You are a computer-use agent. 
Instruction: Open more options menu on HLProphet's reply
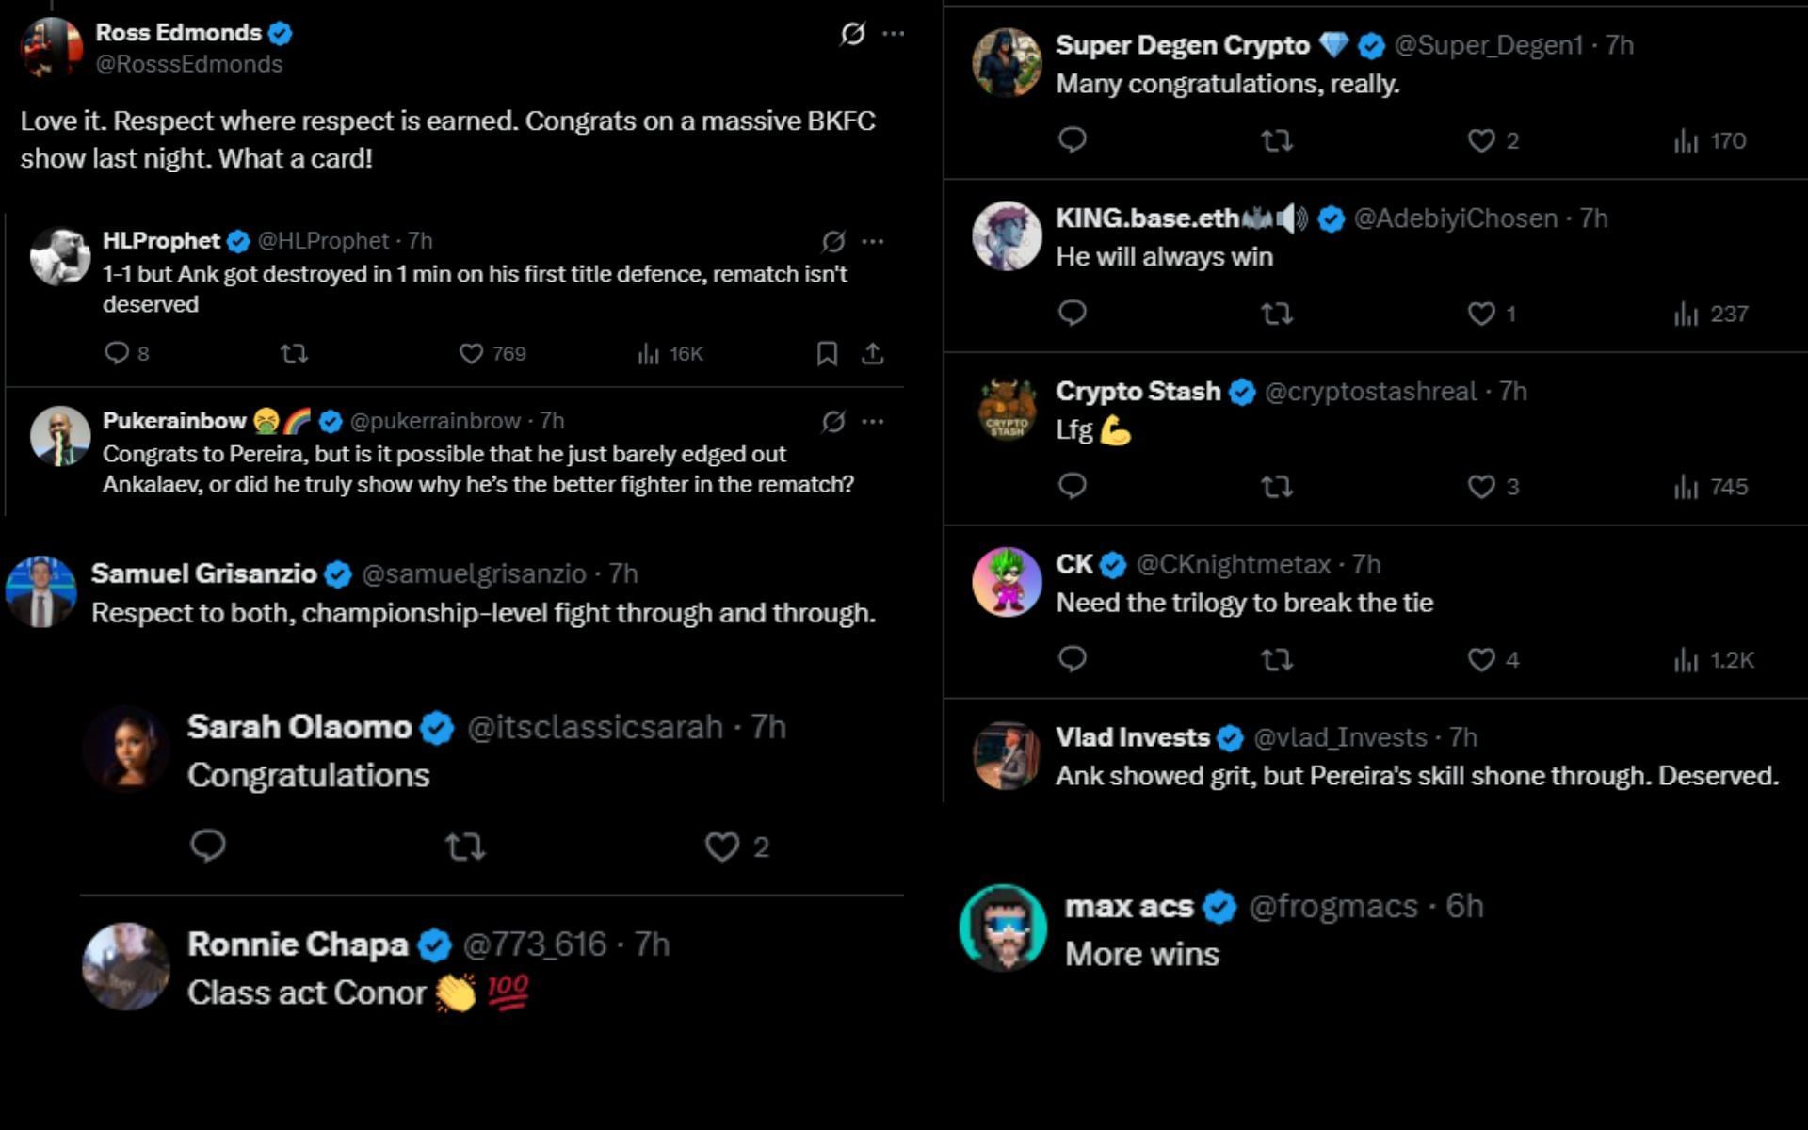coord(873,241)
